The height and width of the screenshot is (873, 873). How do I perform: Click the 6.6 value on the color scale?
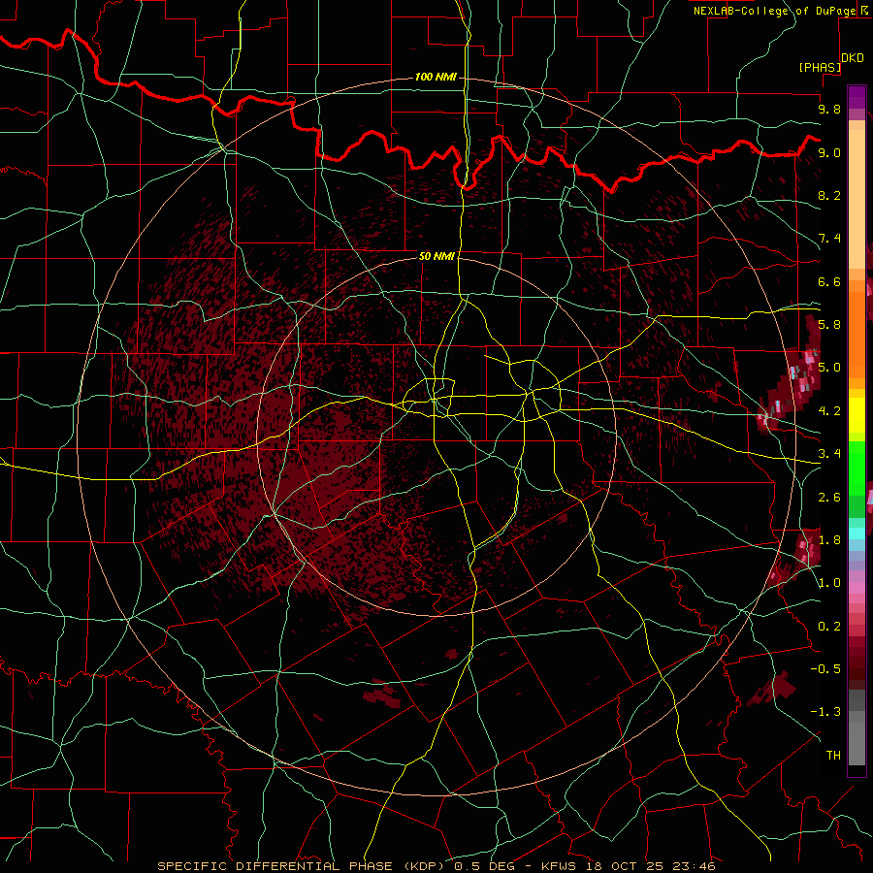[829, 281]
